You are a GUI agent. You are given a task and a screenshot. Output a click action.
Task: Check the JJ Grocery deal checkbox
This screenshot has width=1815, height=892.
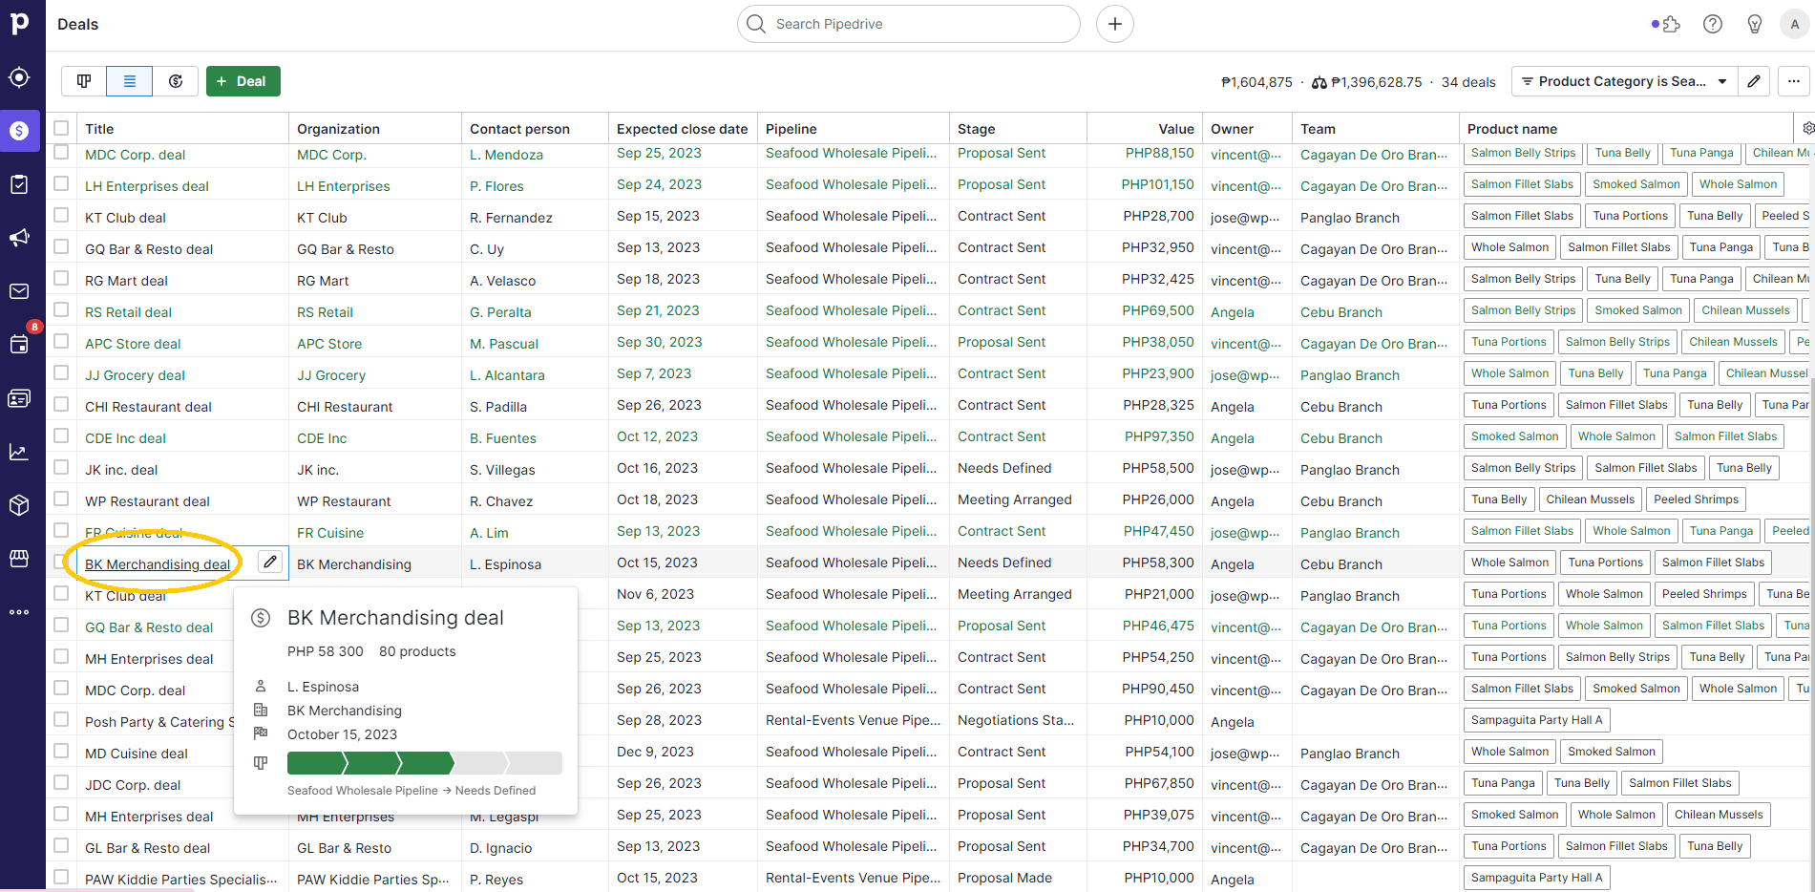(x=62, y=372)
